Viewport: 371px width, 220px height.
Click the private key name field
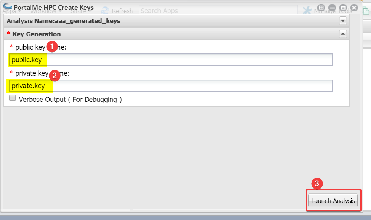pos(171,86)
